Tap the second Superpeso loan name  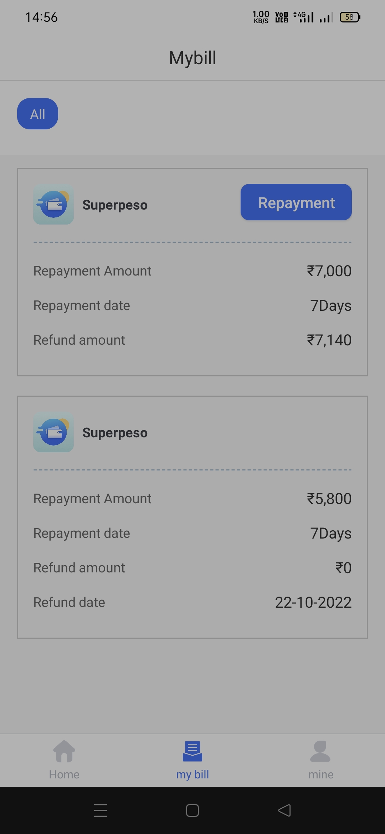[x=115, y=433]
